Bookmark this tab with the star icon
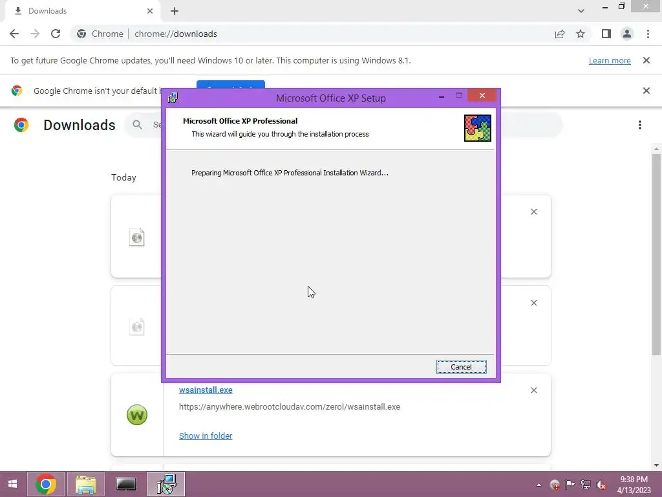 click(x=581, y=34)
